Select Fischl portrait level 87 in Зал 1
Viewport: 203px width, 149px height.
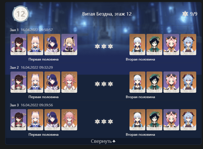(x=69, y=45)
